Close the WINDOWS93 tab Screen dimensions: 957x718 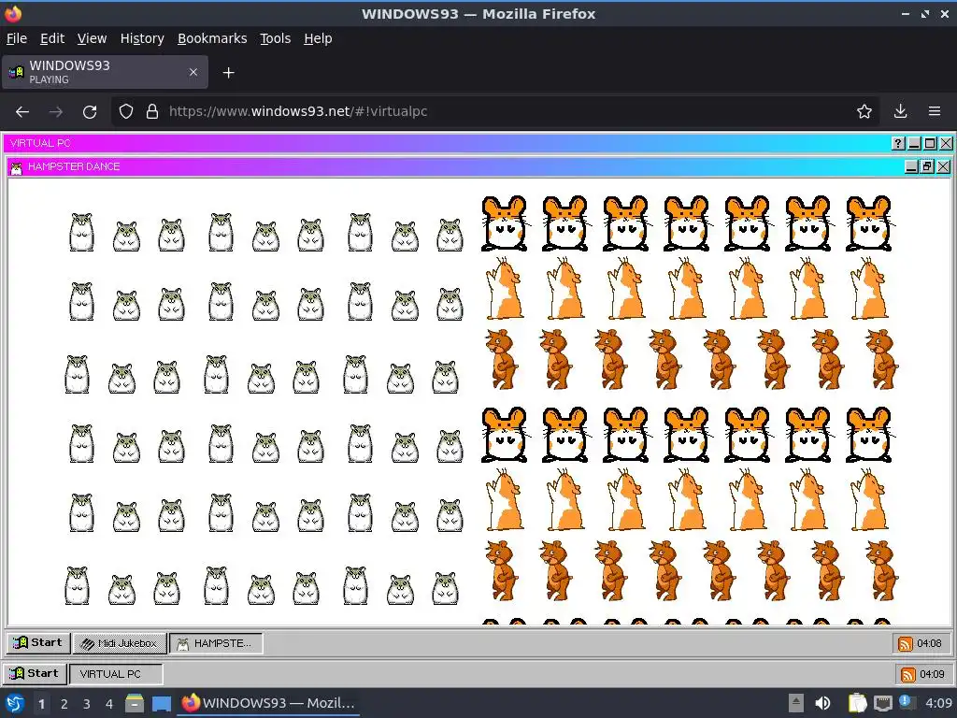193,72
